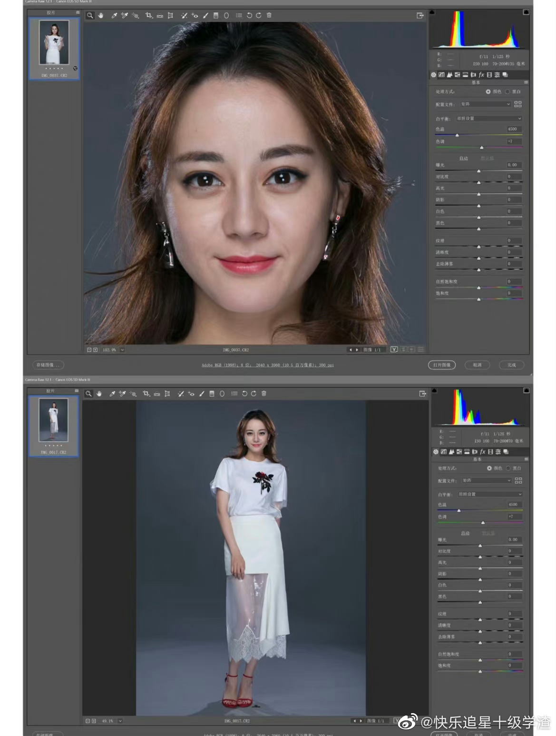Image resolution: width=556 pixels, height=736 pixels.
Task: Switch to Detail tab in upper window
Action: [x=449, y=75]
